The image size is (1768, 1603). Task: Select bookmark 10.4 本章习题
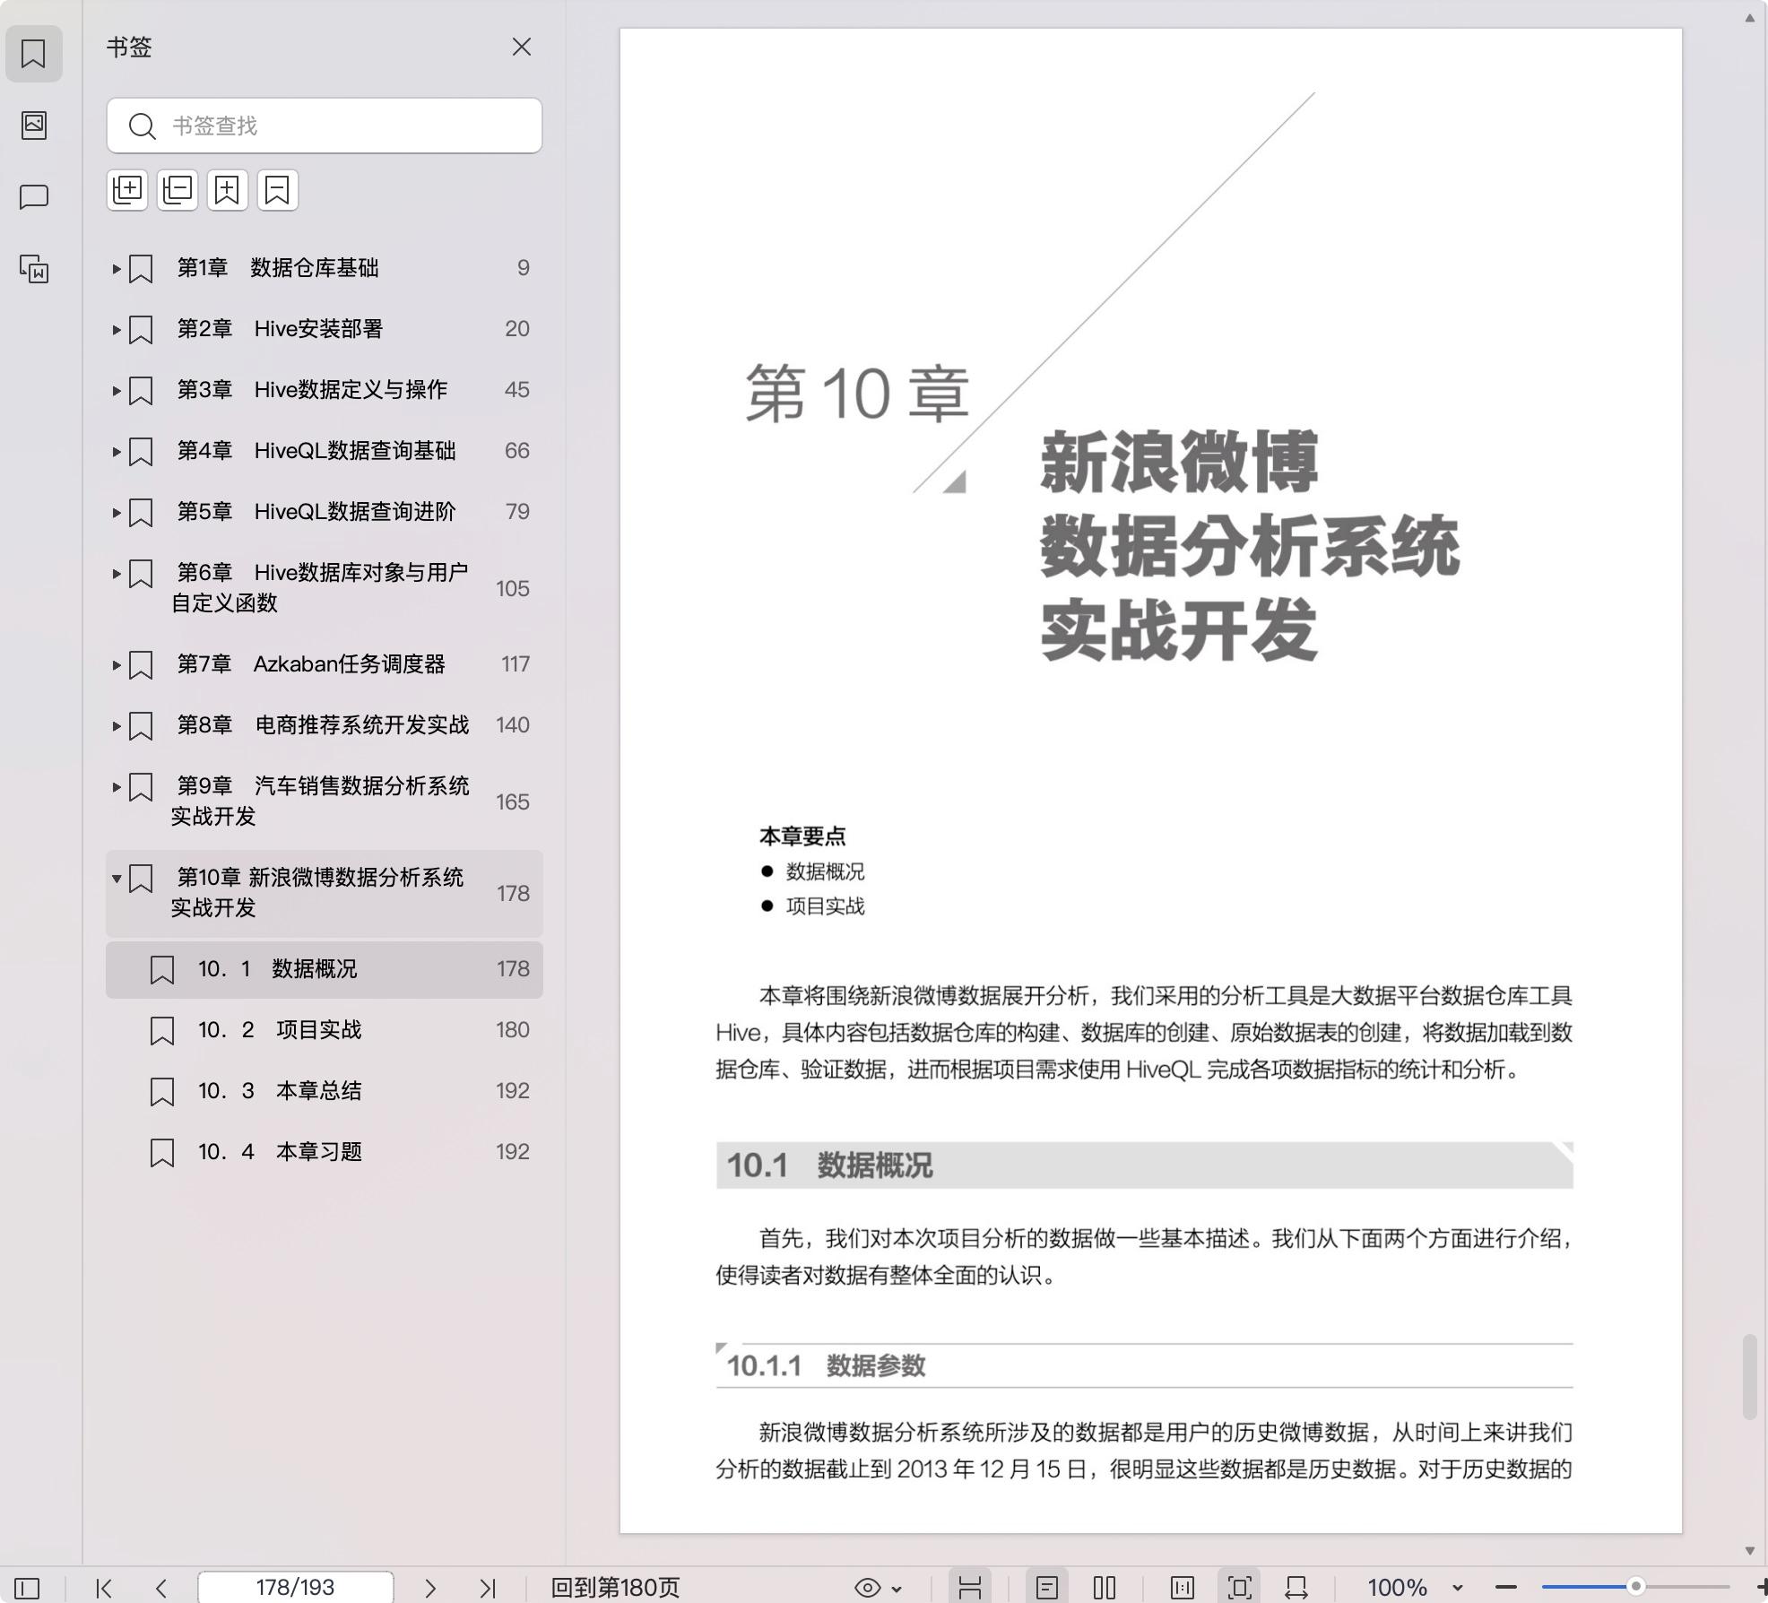click(325, 1152)
